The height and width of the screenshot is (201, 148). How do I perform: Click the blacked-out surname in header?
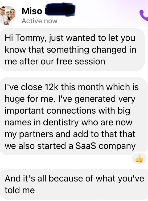tap(60, 10)
